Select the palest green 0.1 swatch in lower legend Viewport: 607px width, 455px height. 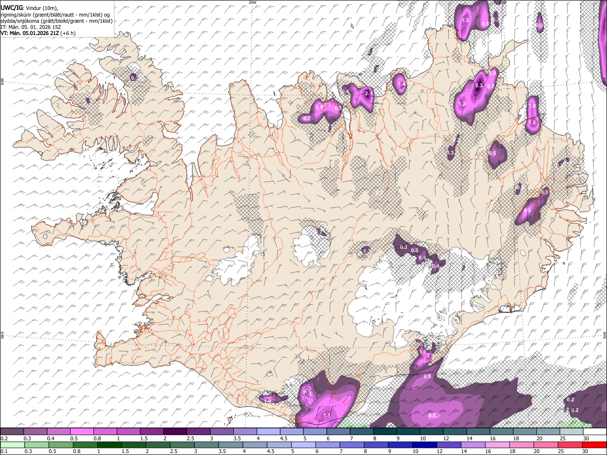click(12, 445)
